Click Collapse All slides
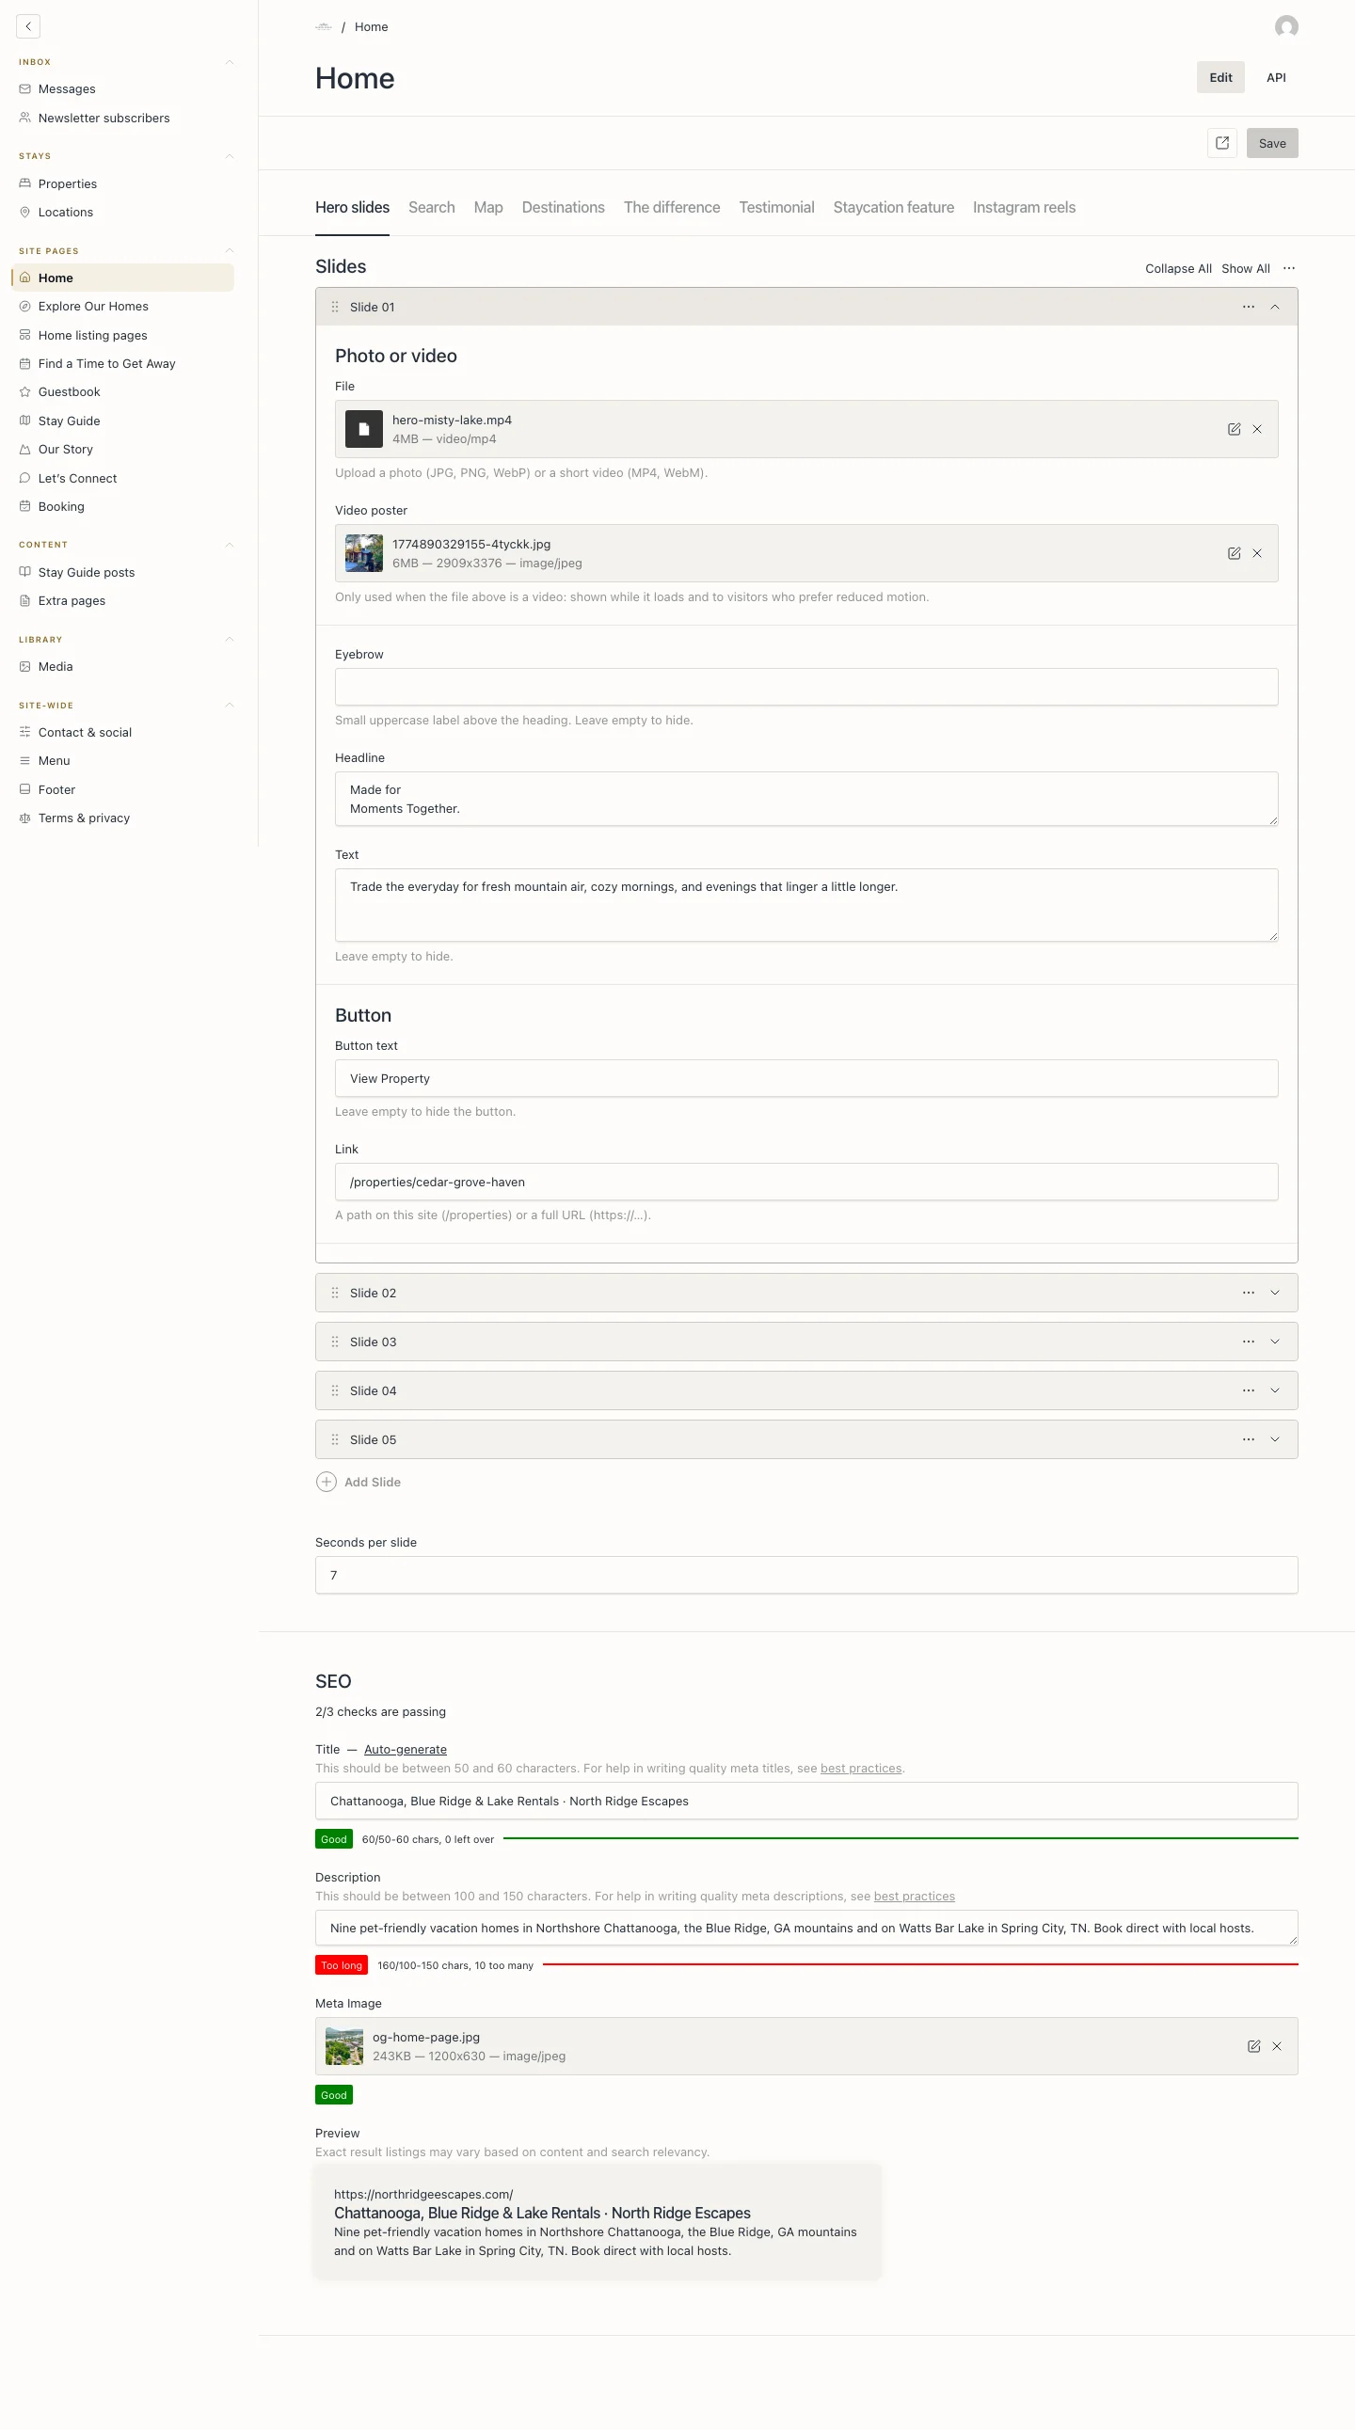This screenshot has height=2430, width=1355. [1178, 269]
